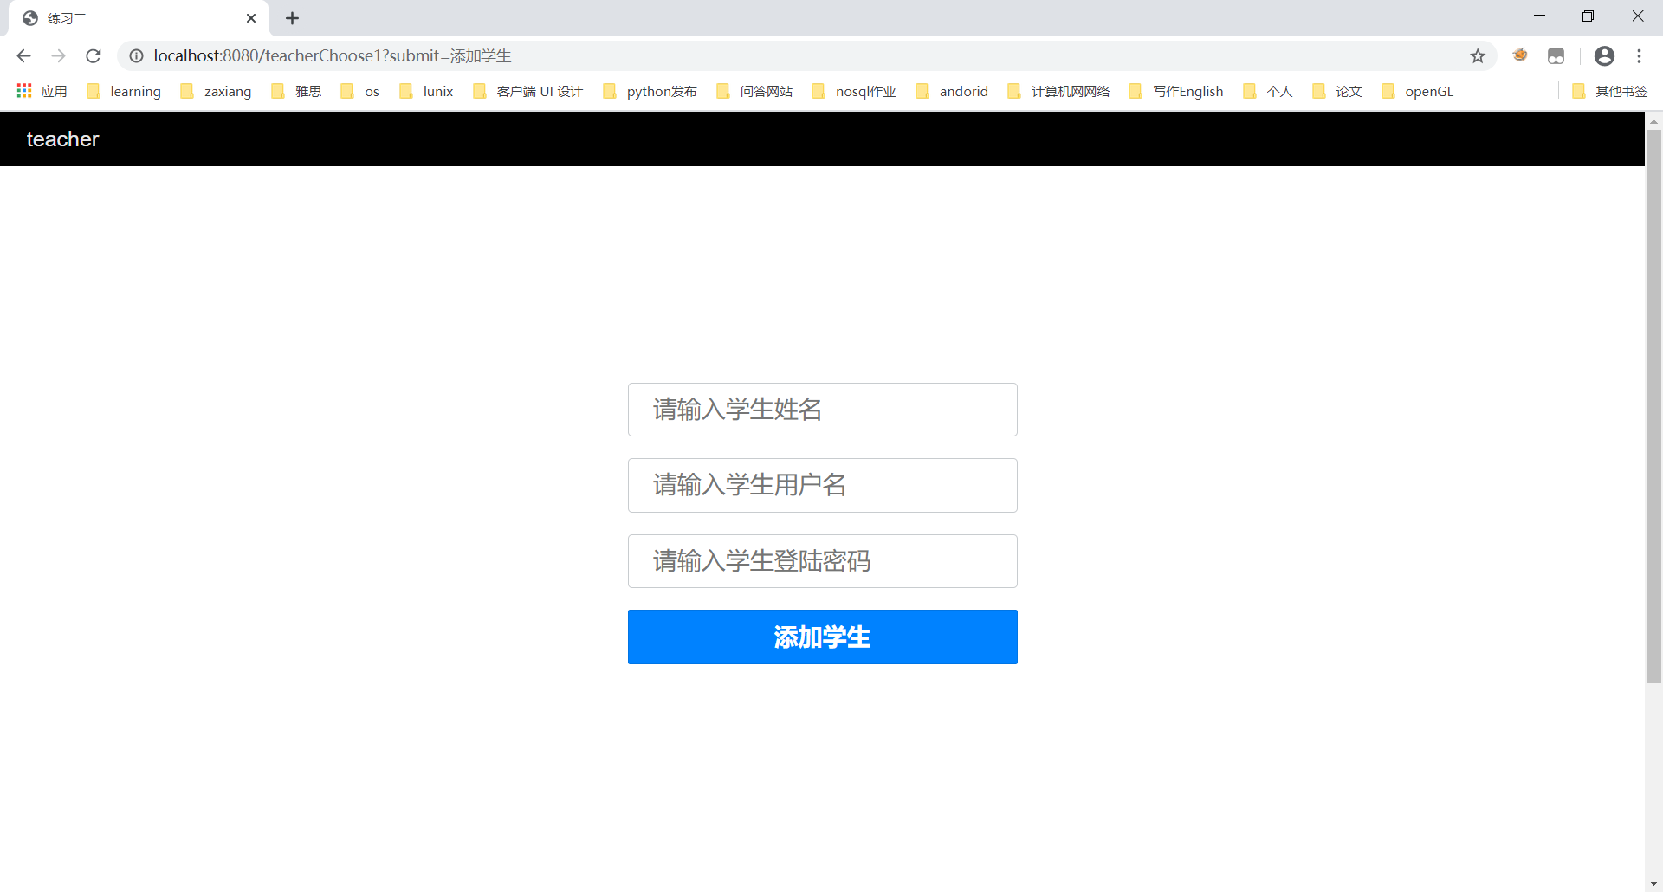Screen dimensions: 1663x892
Task: Click the forward navigation arrow
Action: coord(58,55)
